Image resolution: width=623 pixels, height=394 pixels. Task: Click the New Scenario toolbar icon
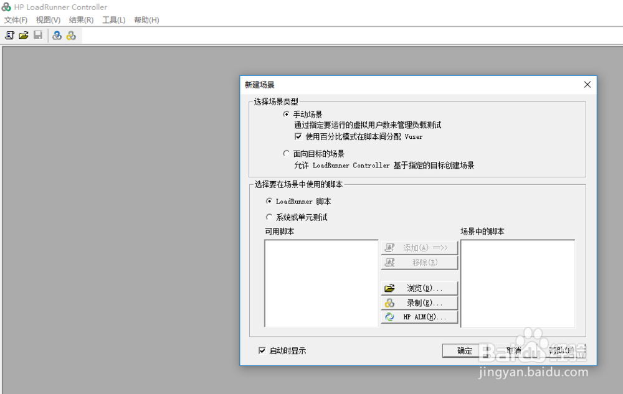click(9, 35)
